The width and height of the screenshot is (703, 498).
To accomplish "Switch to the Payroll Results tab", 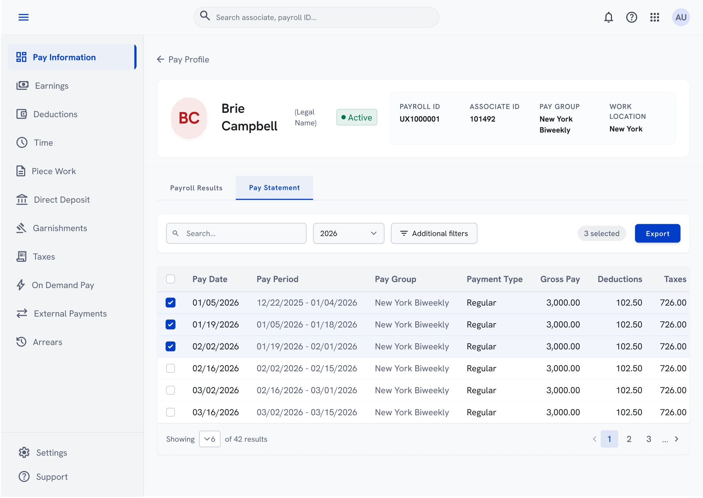I will (x=196, y=188).
